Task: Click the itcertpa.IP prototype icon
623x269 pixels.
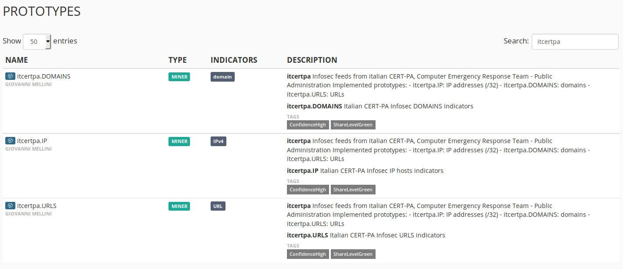Action: coord(10,141)
